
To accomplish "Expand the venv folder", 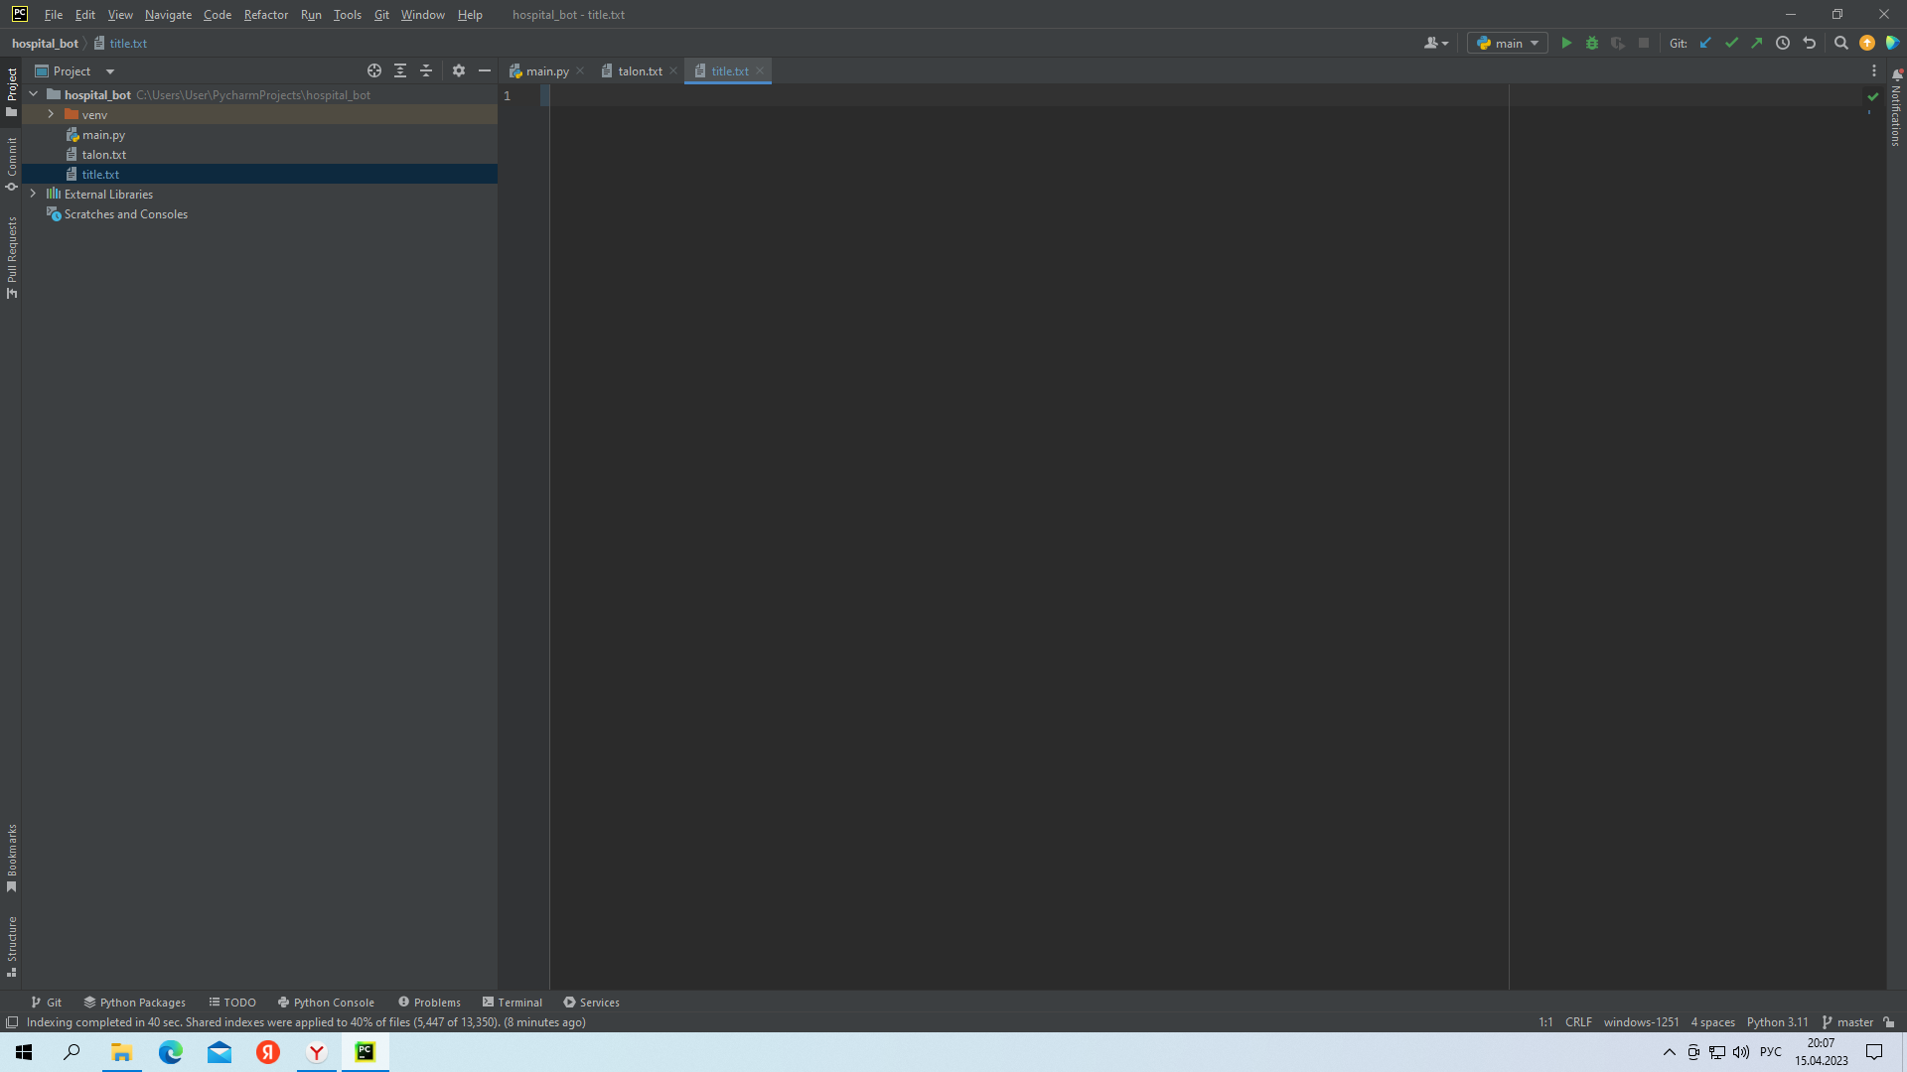I will [51, 115].
